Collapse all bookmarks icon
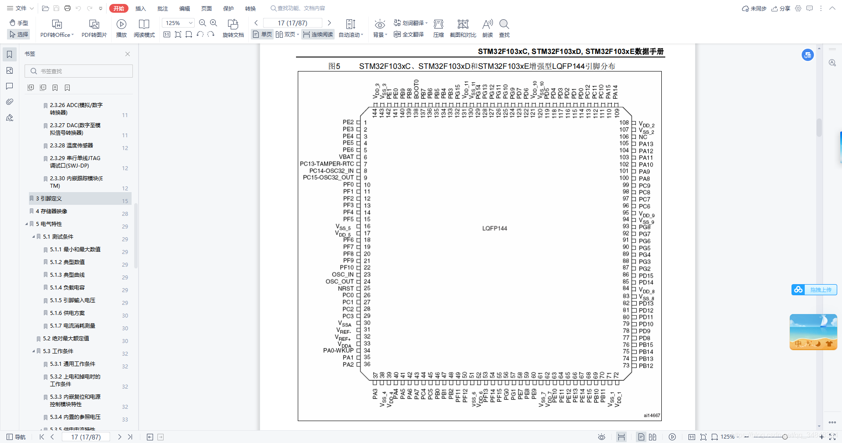The width and height of the screenshot is (842, 443). point(43,88)
